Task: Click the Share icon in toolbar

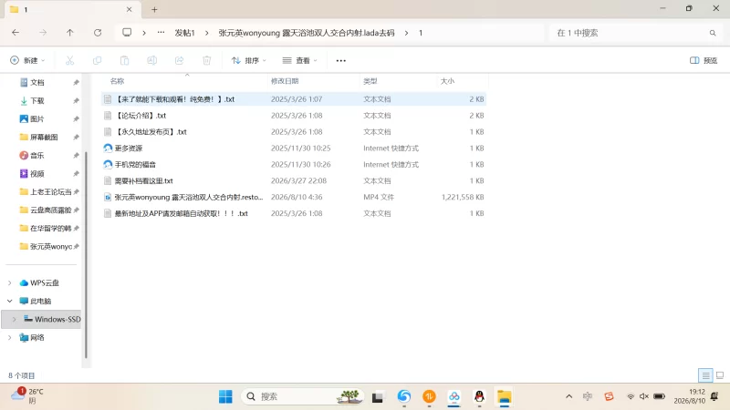Action: click(x=179, y=60)
